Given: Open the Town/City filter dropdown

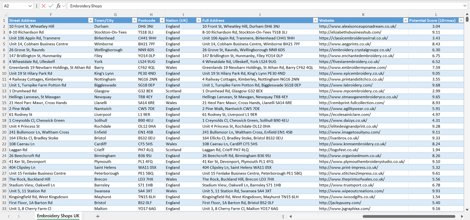Looking at the screenshot, I should point(134,21).
